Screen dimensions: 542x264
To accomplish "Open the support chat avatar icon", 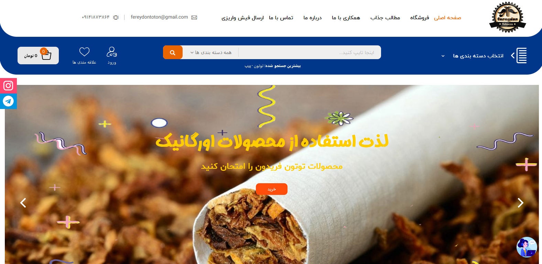I will pos(527,247).
